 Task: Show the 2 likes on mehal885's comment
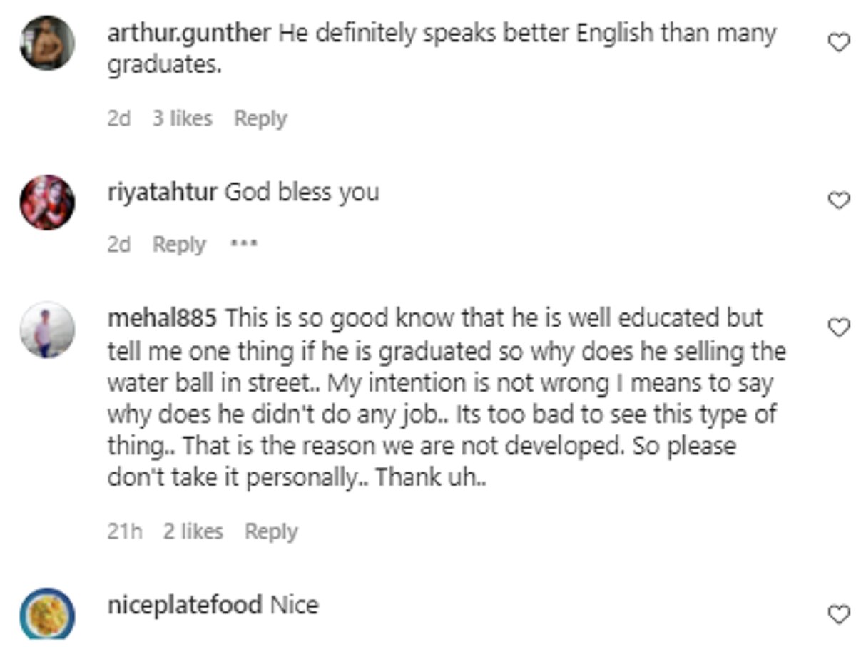(x=193, y=531)
